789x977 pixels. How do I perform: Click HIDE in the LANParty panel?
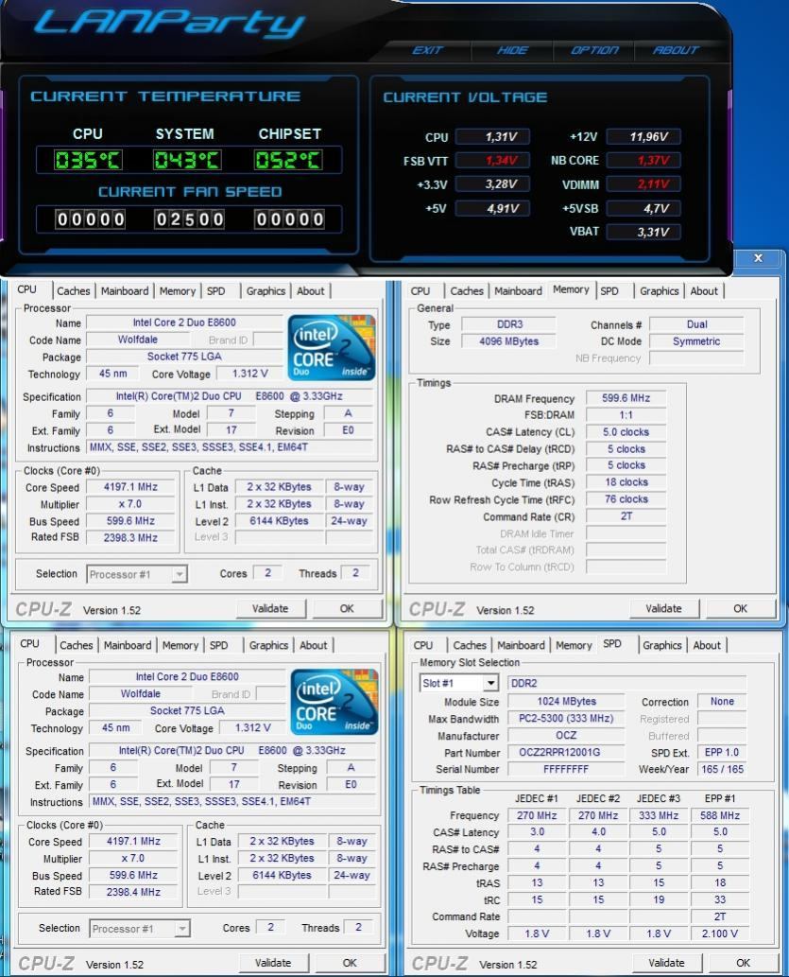[512, 50]
